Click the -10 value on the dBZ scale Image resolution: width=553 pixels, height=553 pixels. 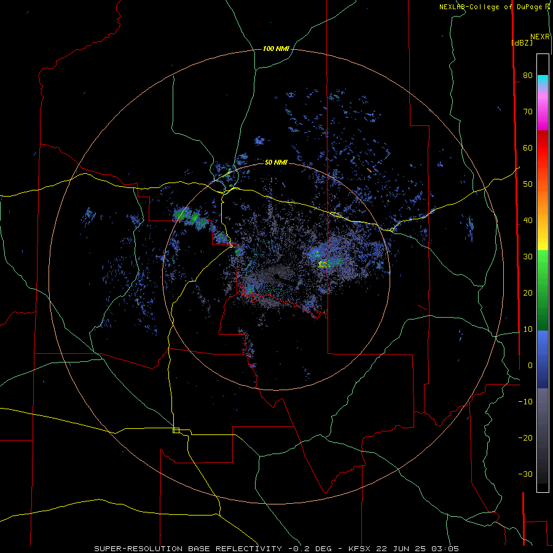(525, 402)
